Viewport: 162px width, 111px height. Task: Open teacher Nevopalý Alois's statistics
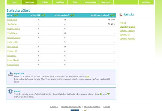(13, 65)
